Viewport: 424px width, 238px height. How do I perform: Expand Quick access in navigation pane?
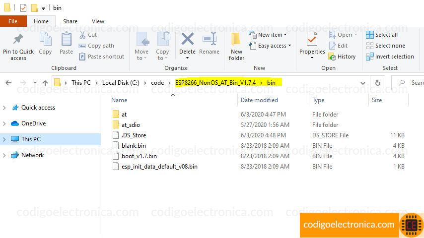tap(4, 108)
